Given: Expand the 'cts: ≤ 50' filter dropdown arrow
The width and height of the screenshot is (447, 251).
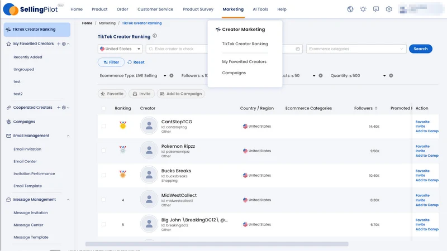Looking at the screenshot, I should [x=314, y=76].
